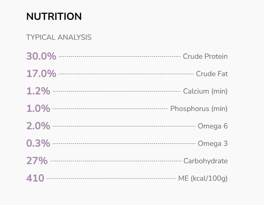The height and width of the screenshot is (205, 264).
Task: Select the Carbohydrate label
Action: click(x=206, y=161)
